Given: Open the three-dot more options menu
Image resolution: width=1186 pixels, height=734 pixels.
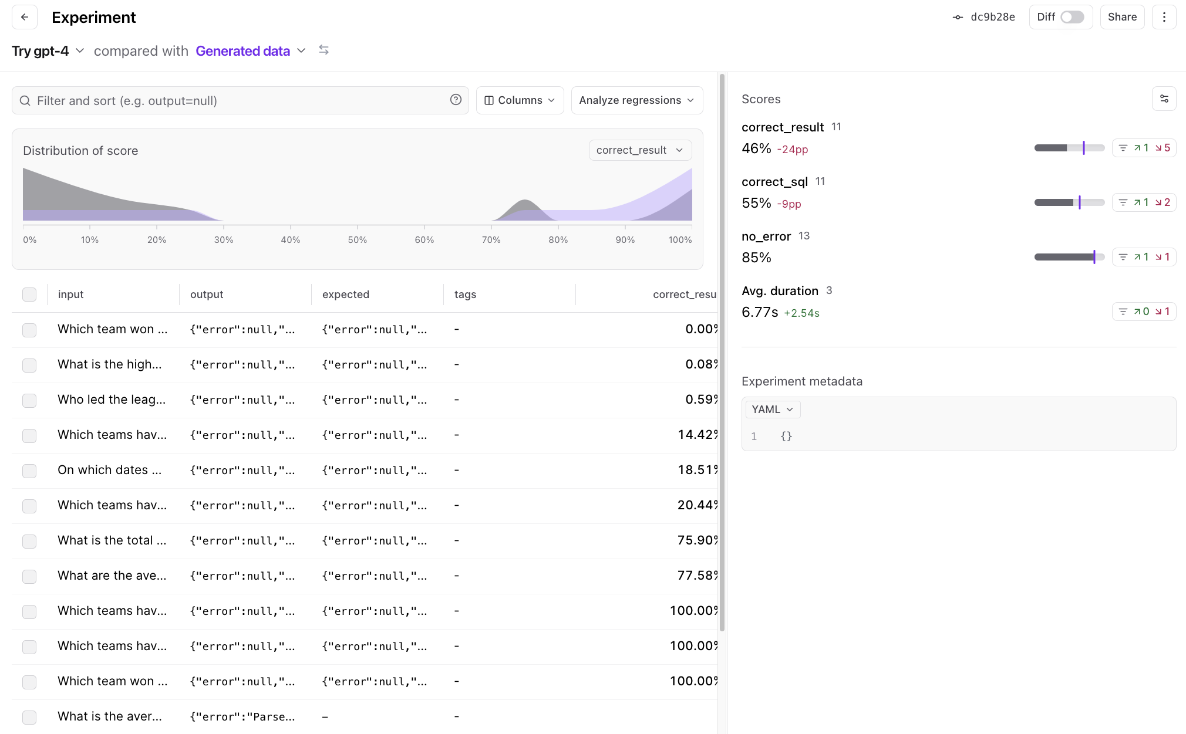Looking at the screenshot, I should (1164, 17).
